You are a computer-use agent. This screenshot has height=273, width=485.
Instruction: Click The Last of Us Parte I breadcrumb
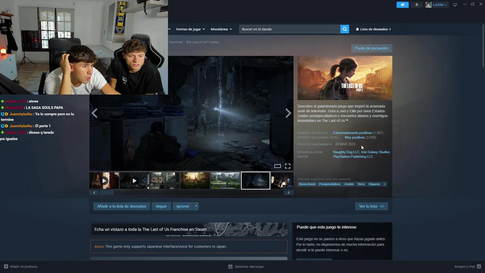point(202,42)
